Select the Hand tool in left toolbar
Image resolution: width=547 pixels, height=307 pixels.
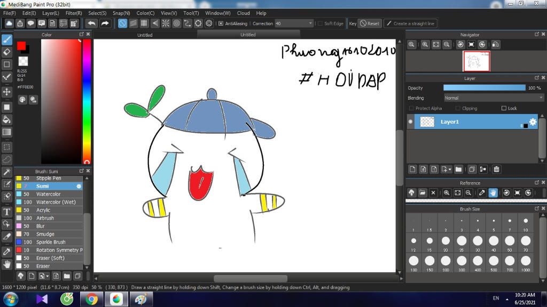pyautogui.click(x=7, y=264)
